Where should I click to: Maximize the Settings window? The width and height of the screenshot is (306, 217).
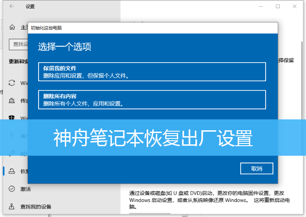(277, 6)
